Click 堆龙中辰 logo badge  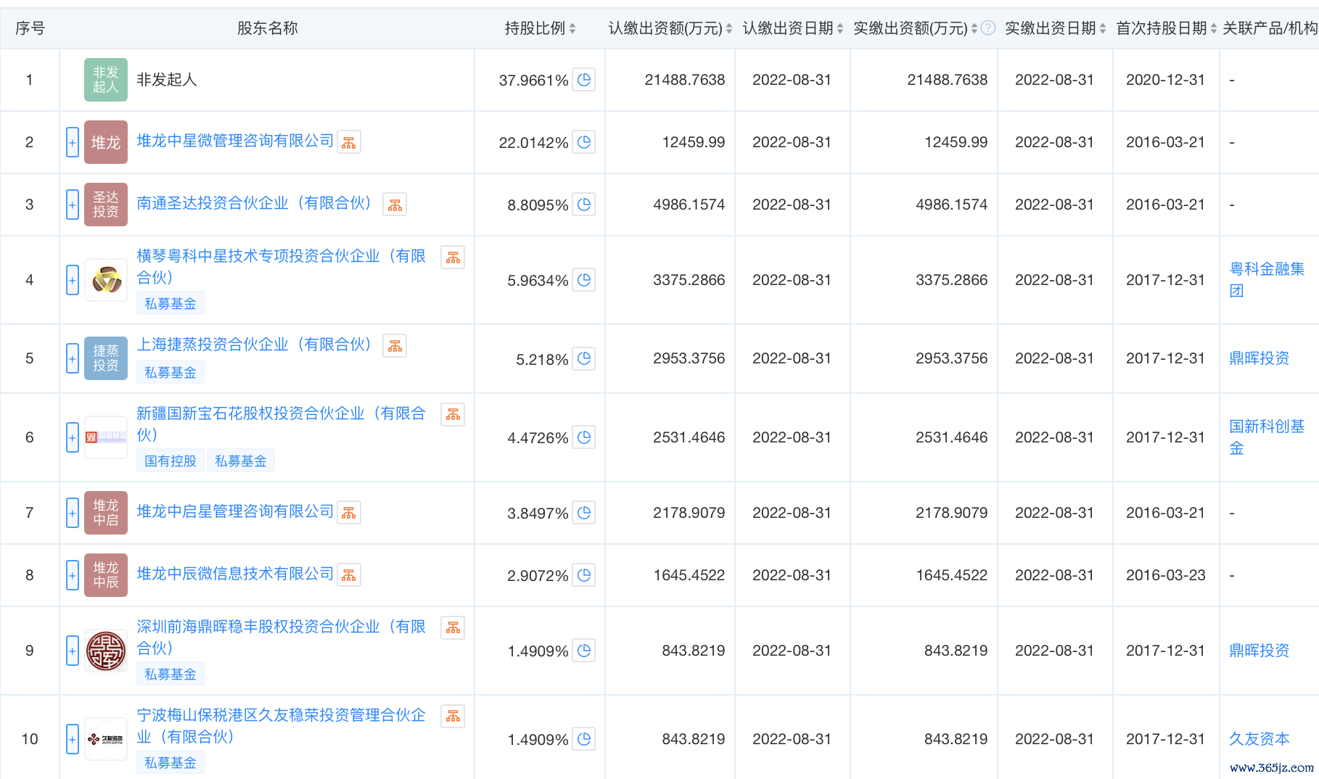(106, 575)
